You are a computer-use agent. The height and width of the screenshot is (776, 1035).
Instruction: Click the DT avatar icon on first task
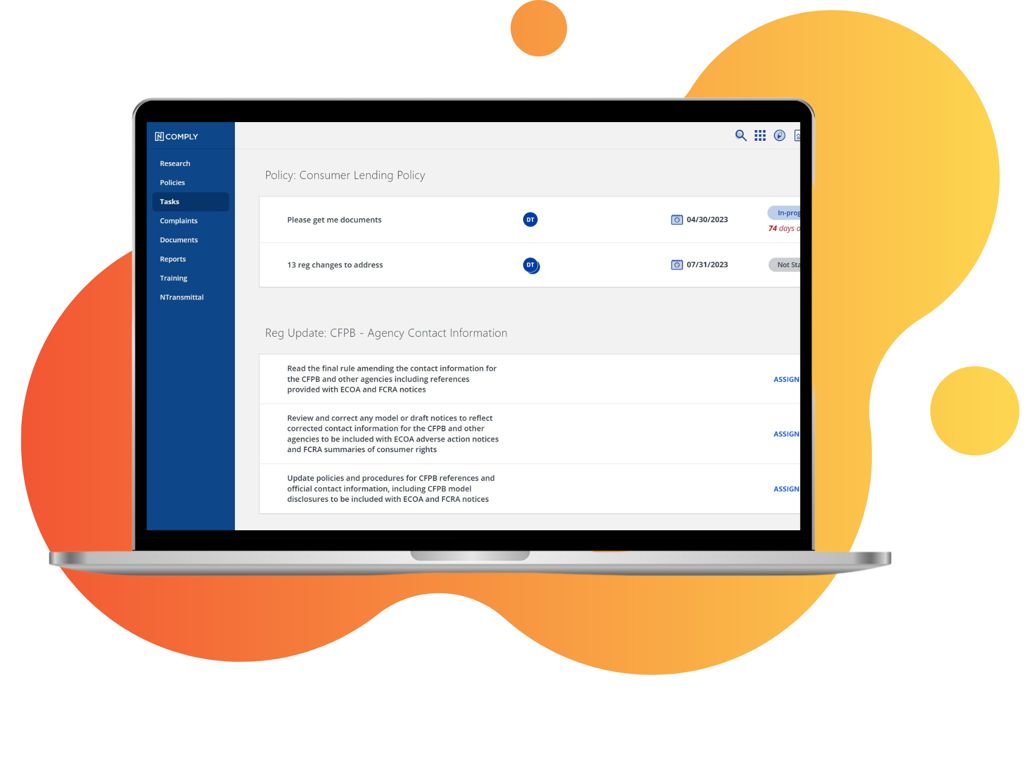pyautogui.click(x=530, y=219)
